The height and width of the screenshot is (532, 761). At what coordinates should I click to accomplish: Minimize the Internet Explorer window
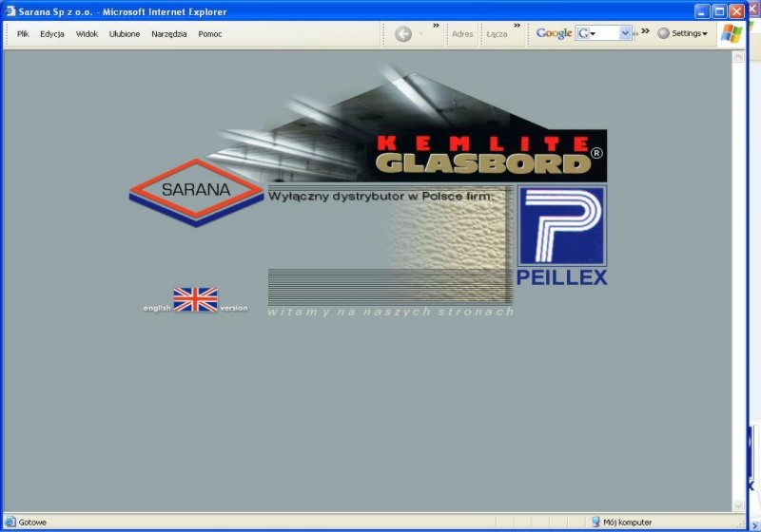(702, 11)
